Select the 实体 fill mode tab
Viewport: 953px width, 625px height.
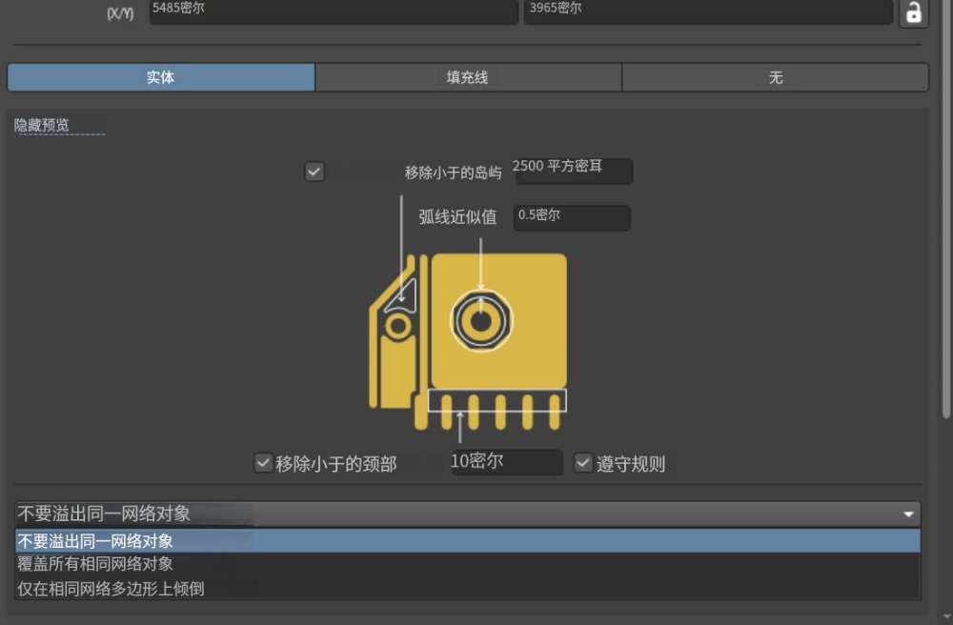(x=161, y=77)
